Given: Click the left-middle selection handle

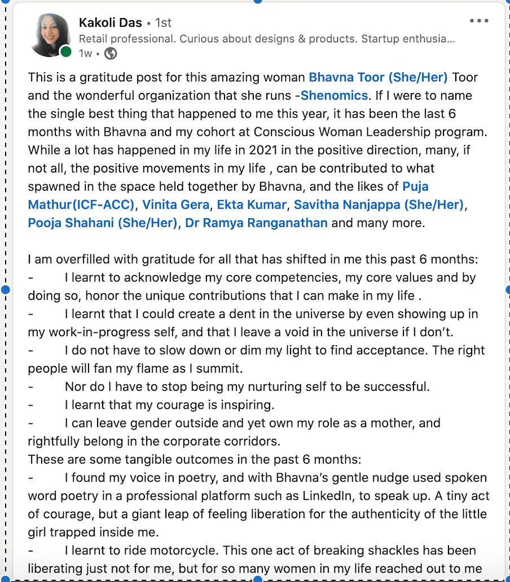Looking at the screenshot, I should (6, 290).
